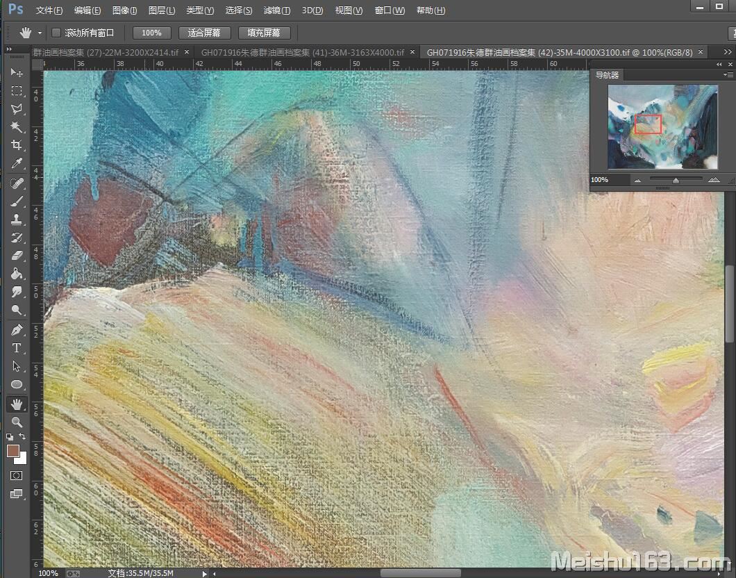Collapse the toolbox with double-arrow
Viewport: 736px width, 578px height.
point(9,49)
